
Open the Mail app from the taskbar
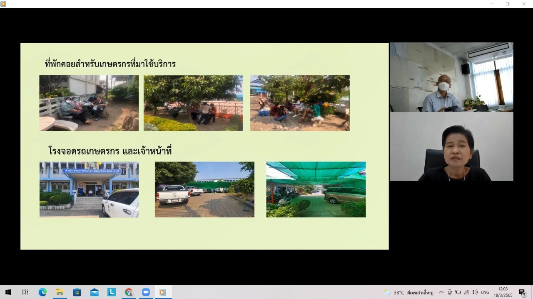click(x=94, y=292)
